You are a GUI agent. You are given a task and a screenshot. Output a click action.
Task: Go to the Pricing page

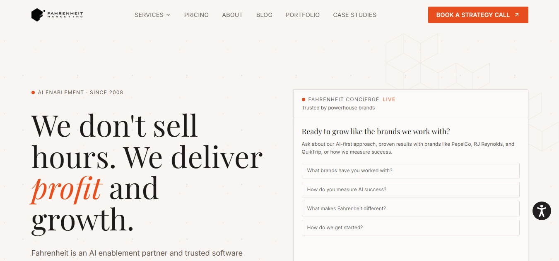click(x=196, y=15)
